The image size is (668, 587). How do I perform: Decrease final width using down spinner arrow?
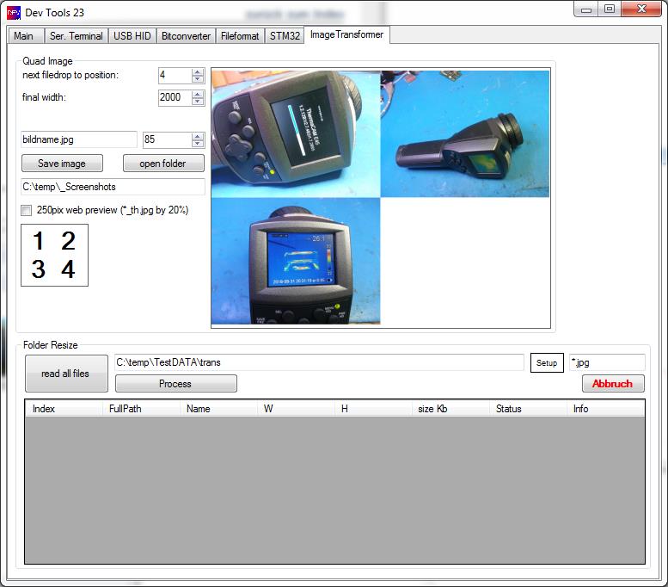click(198, 102)
